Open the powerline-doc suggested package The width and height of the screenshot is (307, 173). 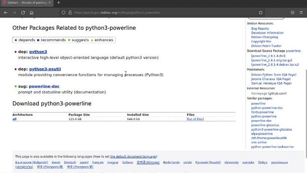[x=44, y=86]
